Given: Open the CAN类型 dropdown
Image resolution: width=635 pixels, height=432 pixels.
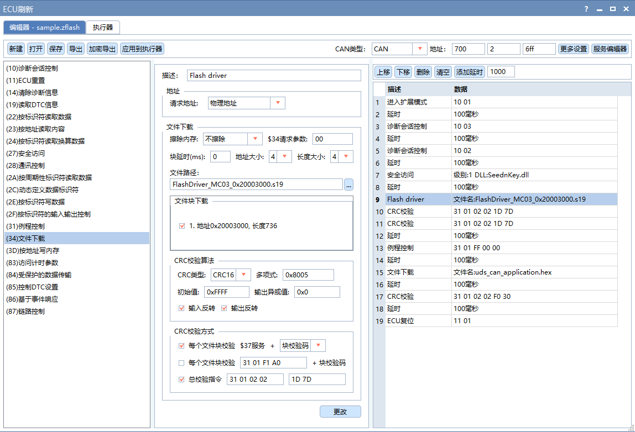Looking at the screenshot, I should 419,49.
